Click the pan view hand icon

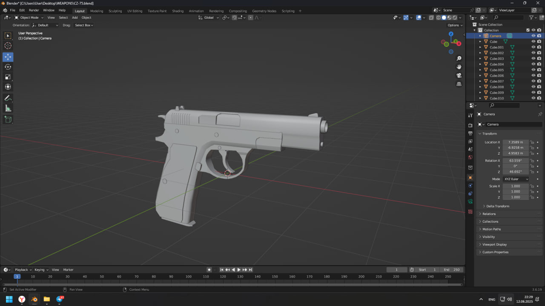pyautogui.click(x=459, y=67)
